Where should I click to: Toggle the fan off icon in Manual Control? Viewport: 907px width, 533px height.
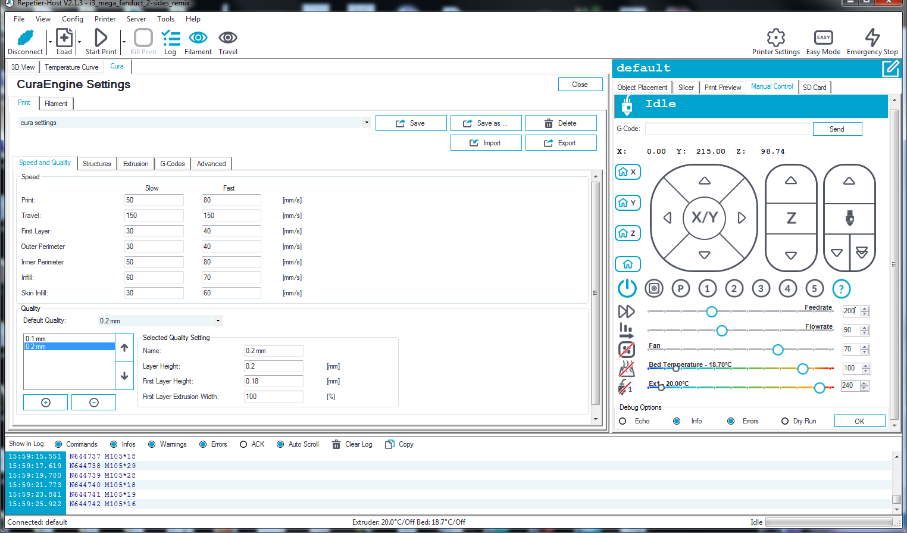tap(627, 350)
